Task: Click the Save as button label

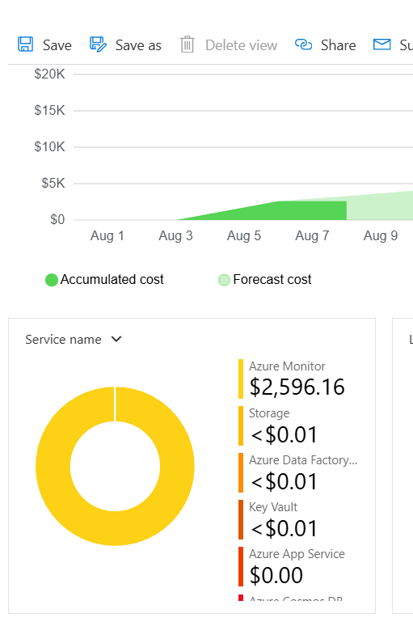Action: 138,45
